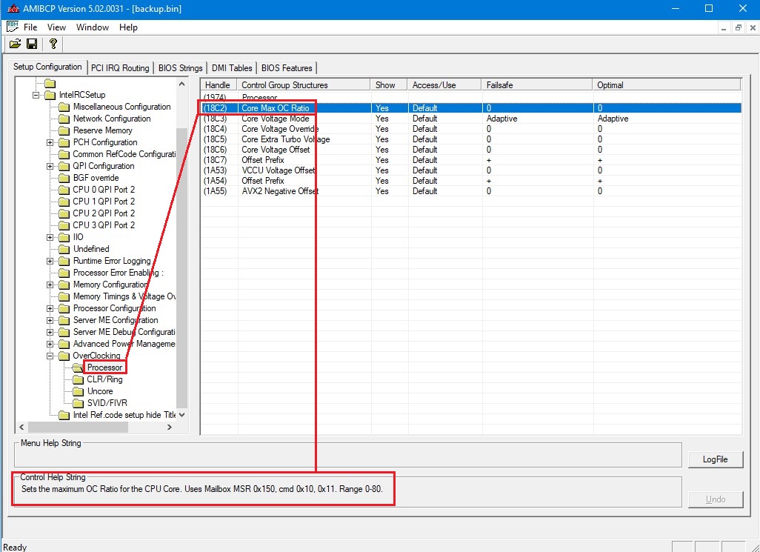Expand the PCH Configuration node
Screen dimensions: 760x552
click(50, 142)
